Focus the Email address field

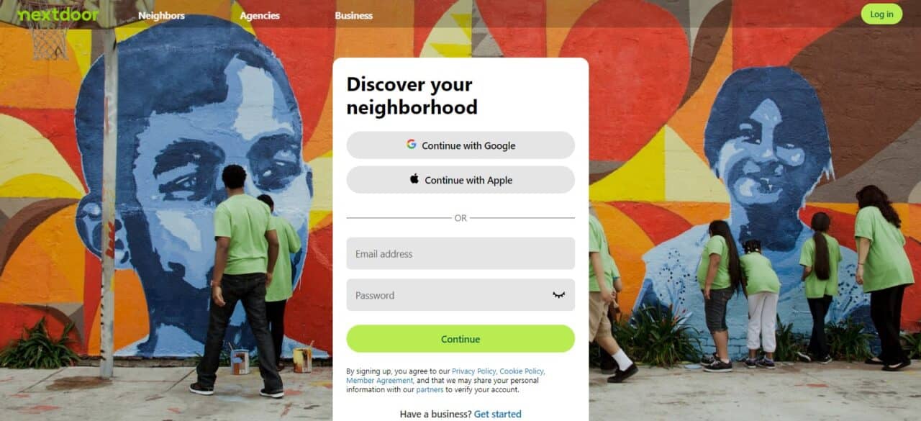point(460,253)
